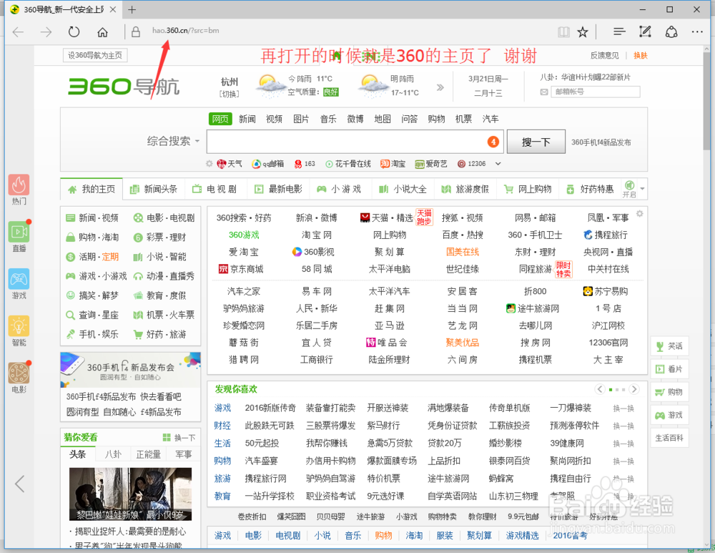Expand 综合搜索 engine dropdown
The height and width of the screenshot is (553, 715).
tap(173, 141)
